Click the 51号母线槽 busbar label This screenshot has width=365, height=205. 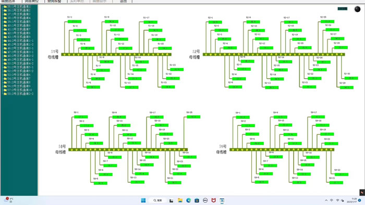point(53,54)
